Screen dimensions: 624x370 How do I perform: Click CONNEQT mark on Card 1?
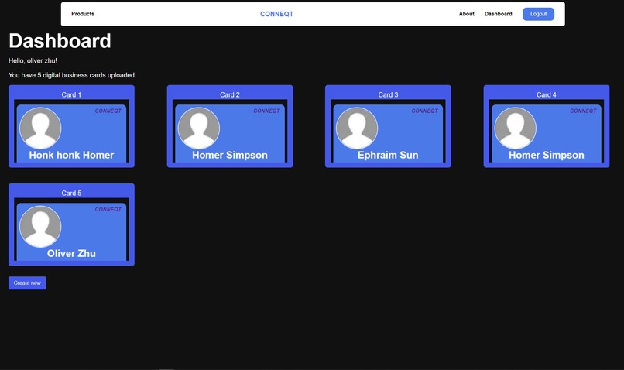click(x=108, y=111)
